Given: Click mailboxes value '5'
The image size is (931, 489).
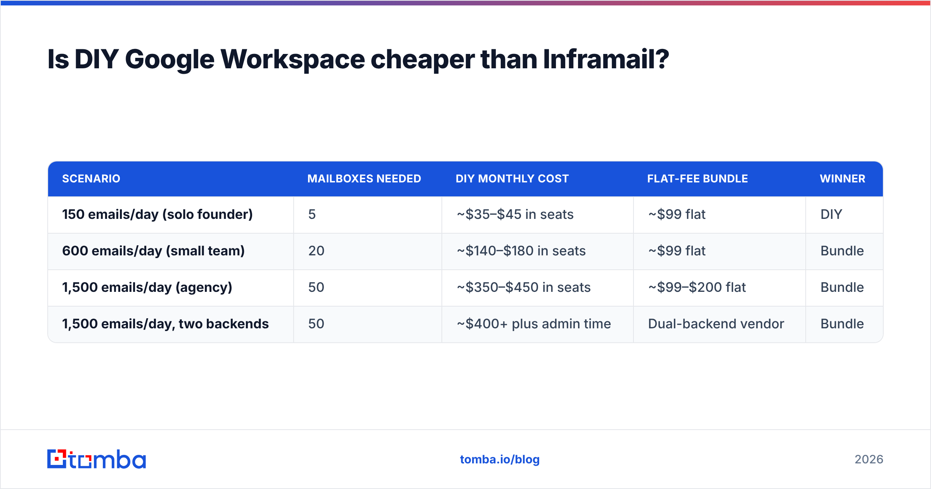Looking at the screenshot, I should click(312, 215).
